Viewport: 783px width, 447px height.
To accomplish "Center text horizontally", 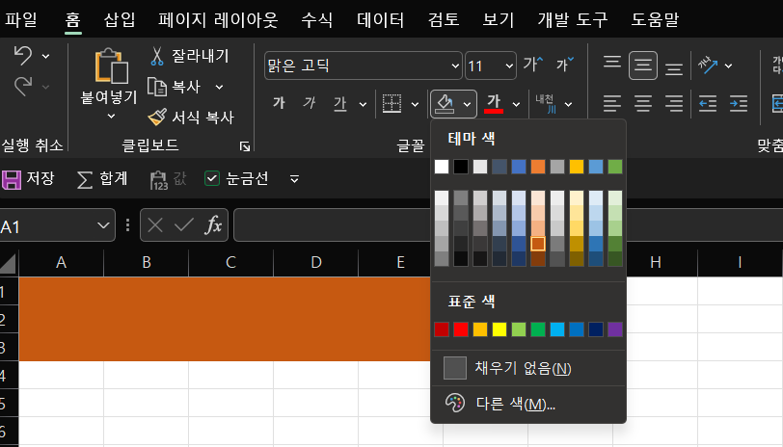I will coord(643,104).
